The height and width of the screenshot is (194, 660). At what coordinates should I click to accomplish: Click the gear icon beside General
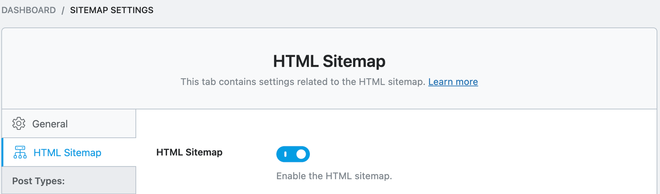(19, 124)
